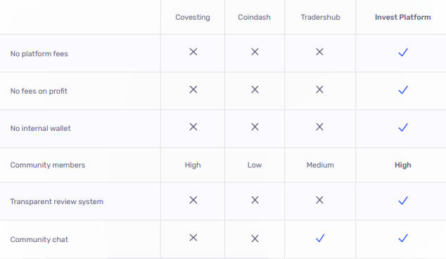
Task: Select the Covesting column header
Action: point(193,18)
